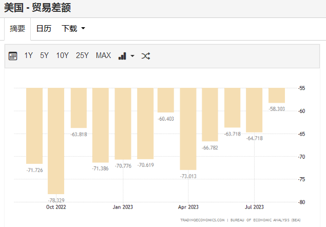This screenshot has width=326, height=227.
Task: Click the 美国 - 贸易差额 page title
Action: click(x=37, y=8)
